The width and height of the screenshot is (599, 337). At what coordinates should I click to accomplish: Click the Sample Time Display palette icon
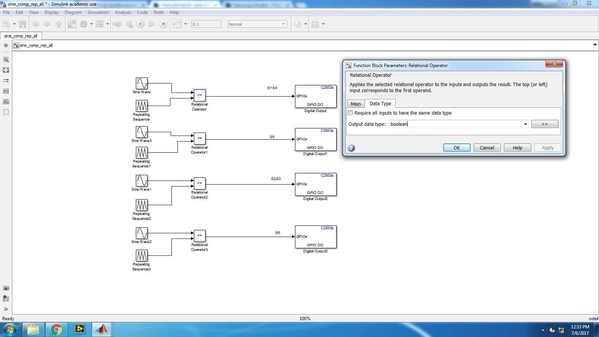pyautogui.click(x=6, y=81)
